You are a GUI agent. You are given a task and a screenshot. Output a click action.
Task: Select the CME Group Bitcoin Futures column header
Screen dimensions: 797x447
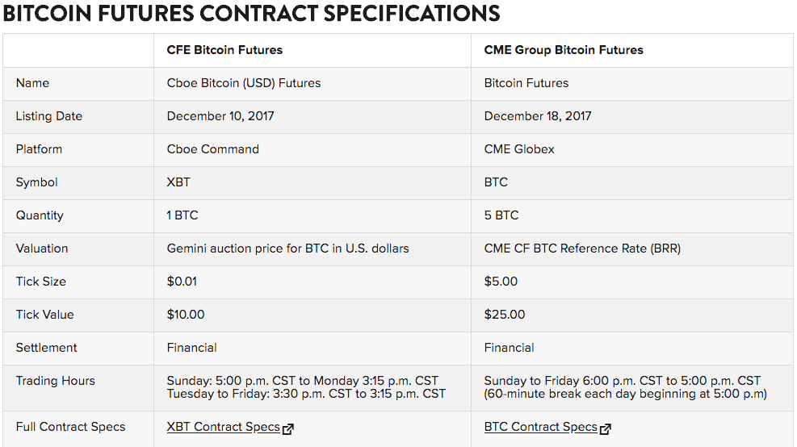point(564,50)
